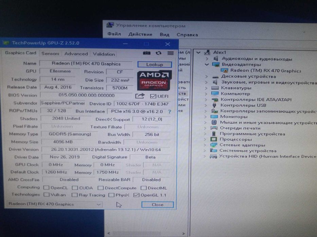Expand the Процессоры node
Screen dimensions: 317x237
pos(206,139)
